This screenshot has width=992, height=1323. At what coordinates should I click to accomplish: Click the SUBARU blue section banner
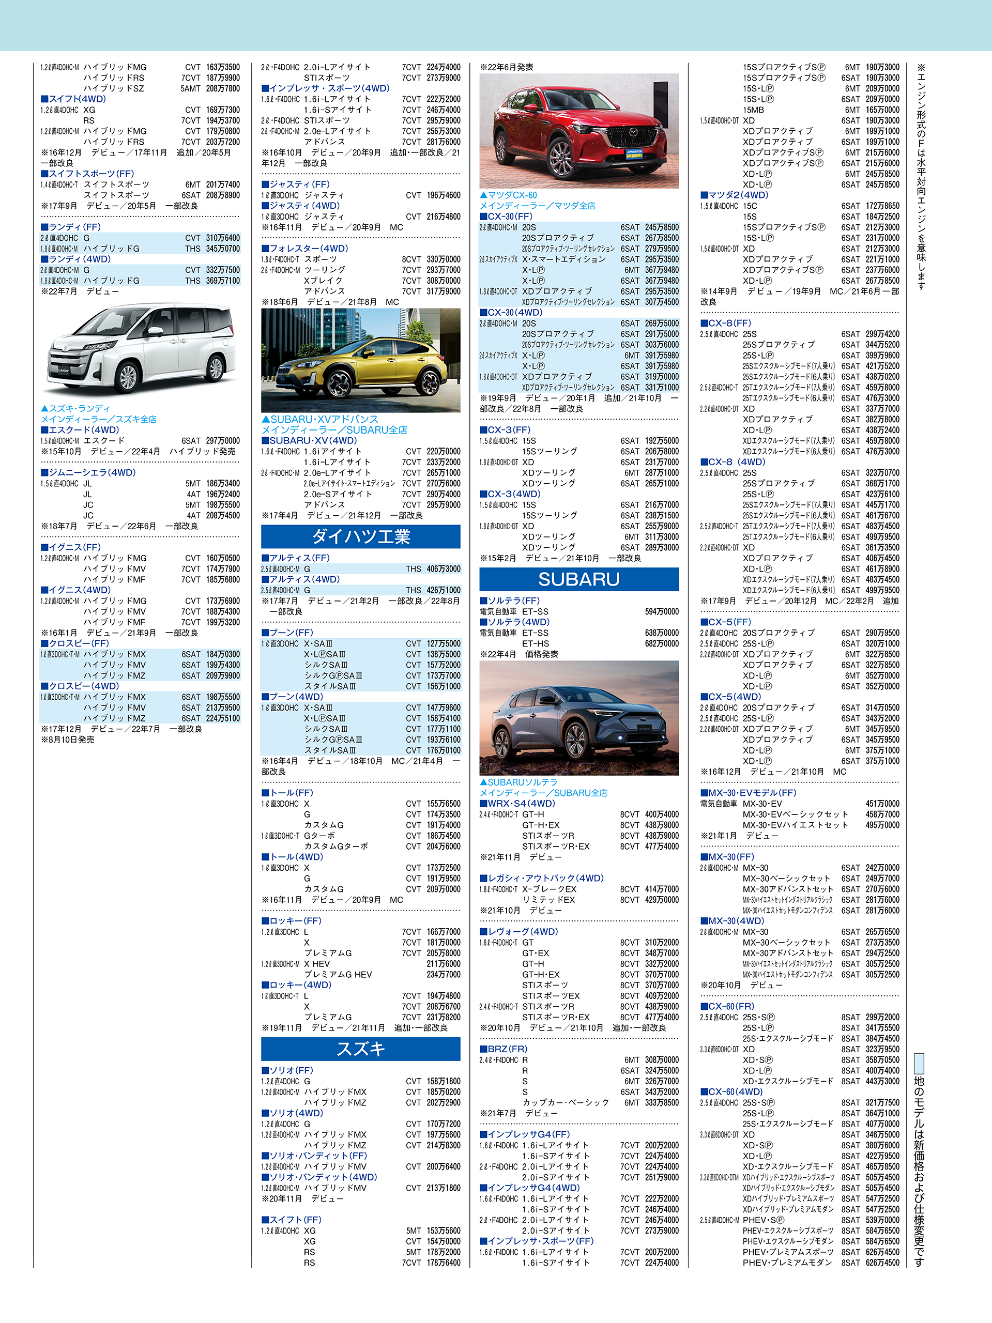coord(578,579)
